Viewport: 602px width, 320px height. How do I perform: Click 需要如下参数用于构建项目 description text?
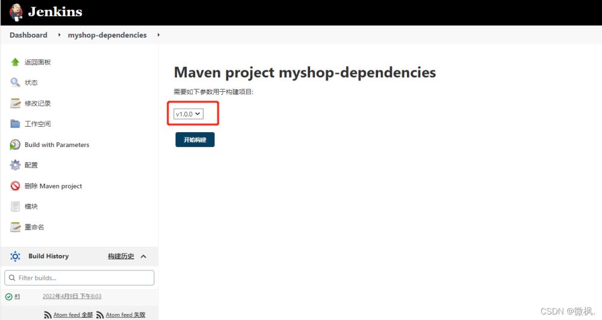pos(214,92)
